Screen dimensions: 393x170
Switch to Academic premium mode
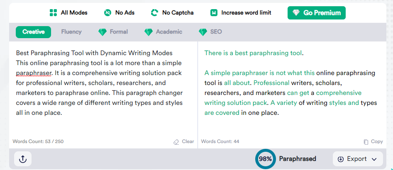point(163,32)
